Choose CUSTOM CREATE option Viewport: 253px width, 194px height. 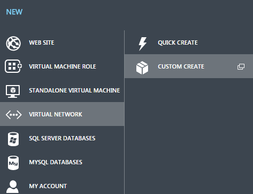pos(189,66)
